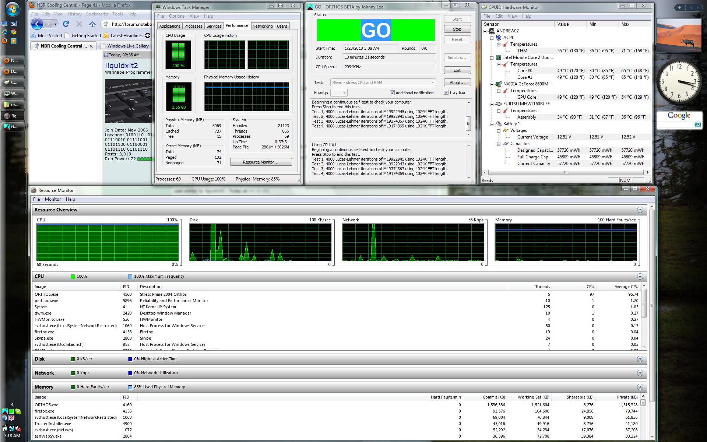Viewport: 707px width, 442px height.
Task: Collapse the Resource Overview section
Action: pyautogui.click(x=640, y=210)
